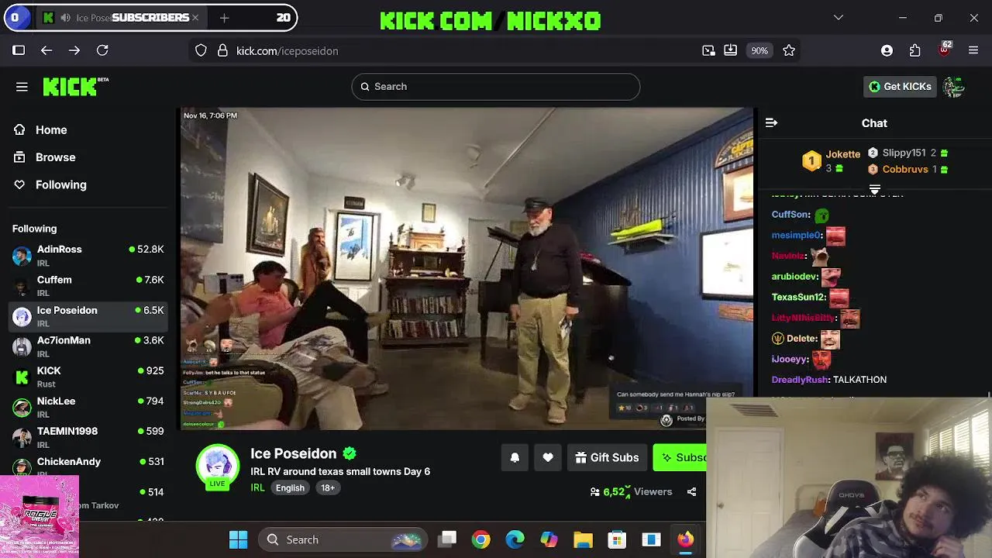Open Task View on the taskbar
This screenshot has height=558, width=992.
click(447, 539)
